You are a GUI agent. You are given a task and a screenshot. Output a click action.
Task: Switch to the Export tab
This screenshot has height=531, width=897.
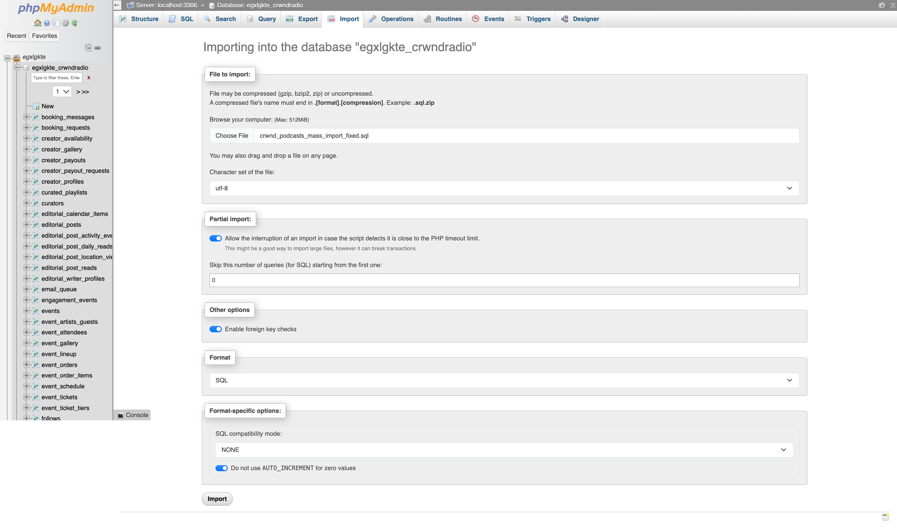(301, 19)
